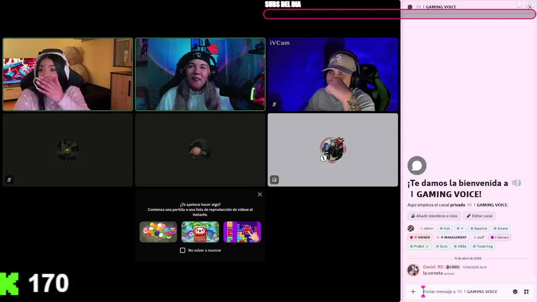This screenshot has height=302, width=537.
Task: Select the ProBot role chip
Action: 419,246
